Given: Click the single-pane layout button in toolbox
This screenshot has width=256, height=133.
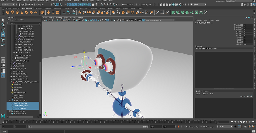Looking at the screenshot, I should tap(3, 61).
